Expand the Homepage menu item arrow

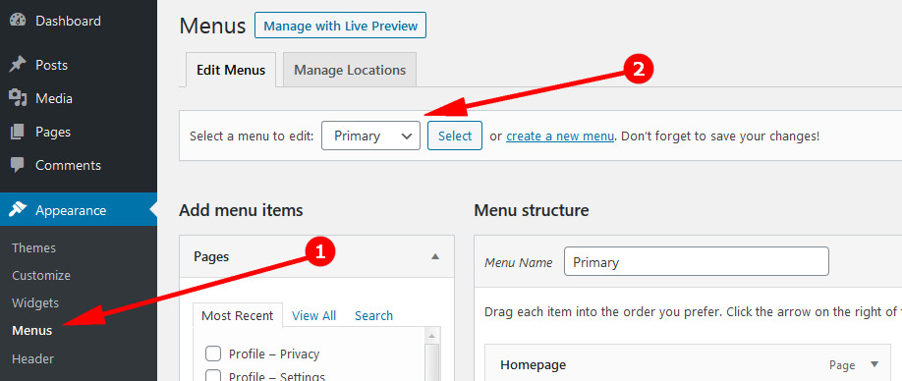point(874,364)
